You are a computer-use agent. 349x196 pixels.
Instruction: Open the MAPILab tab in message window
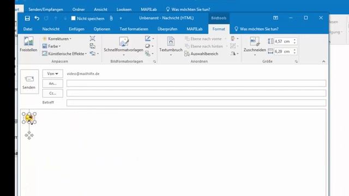tap(195, 29)
